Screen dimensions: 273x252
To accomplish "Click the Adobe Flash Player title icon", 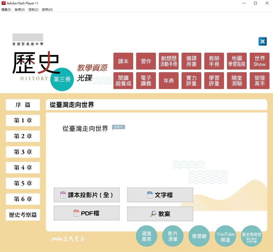I will pyautogui.click(x=4, y=3).
